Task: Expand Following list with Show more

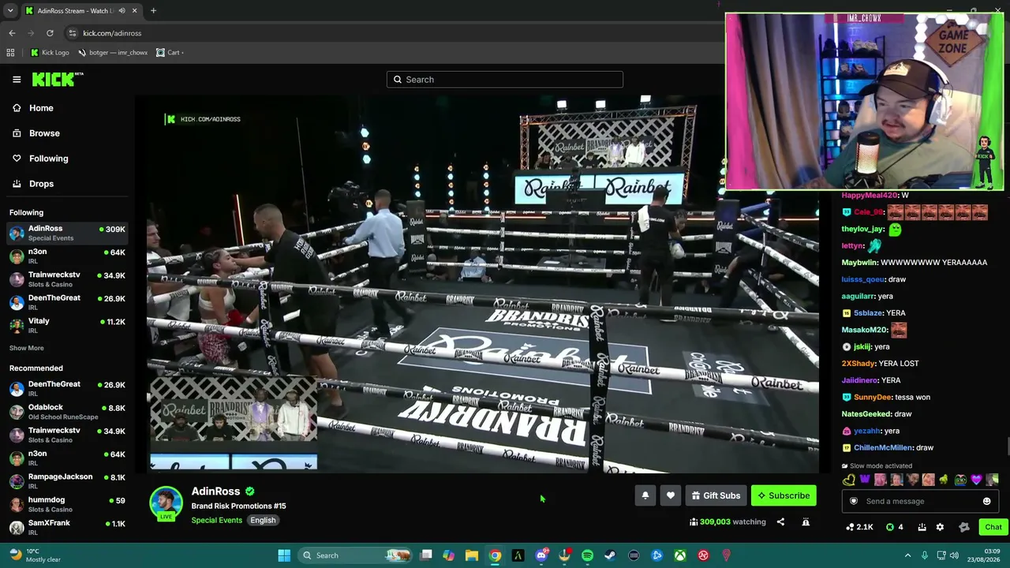Action: (x=27, y=348)
